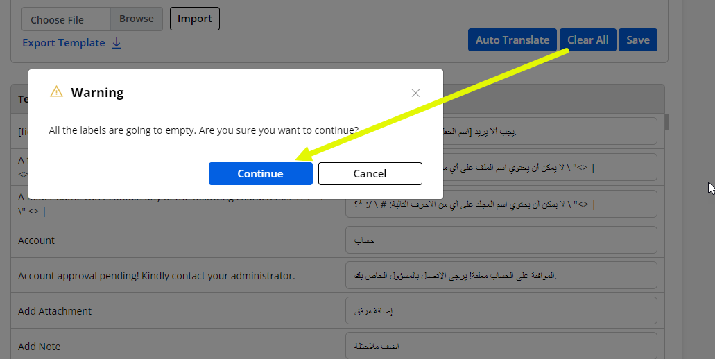715x359 pixels.
Task: Cancel the clear all warning
Action: tap(370, 173)
